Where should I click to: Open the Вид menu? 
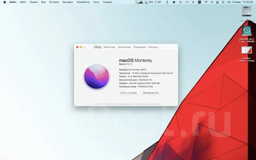pyautogui.click(x=44, y=2)
